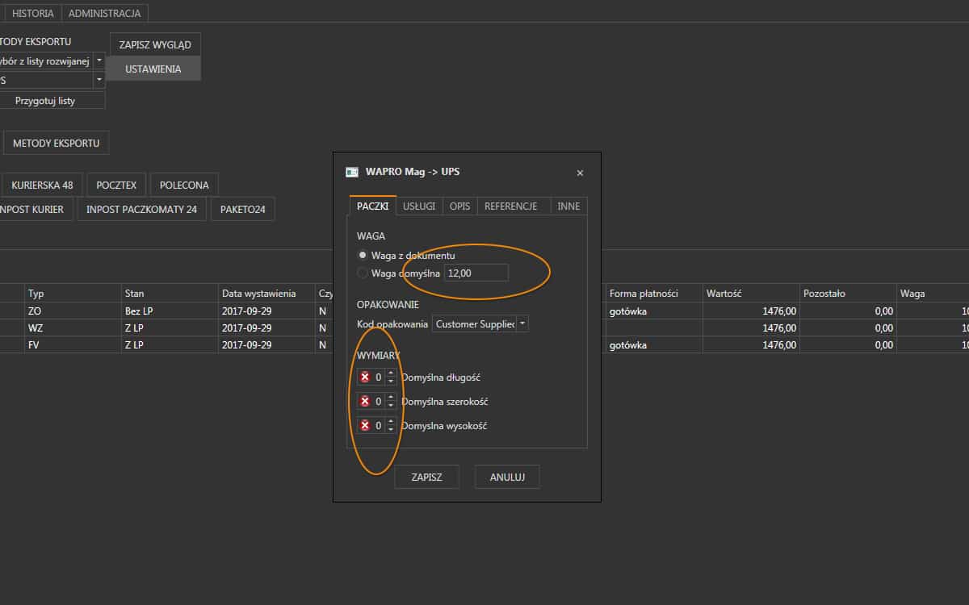Click the ZAPISZ WYGLĄD button

pos(155,44)
